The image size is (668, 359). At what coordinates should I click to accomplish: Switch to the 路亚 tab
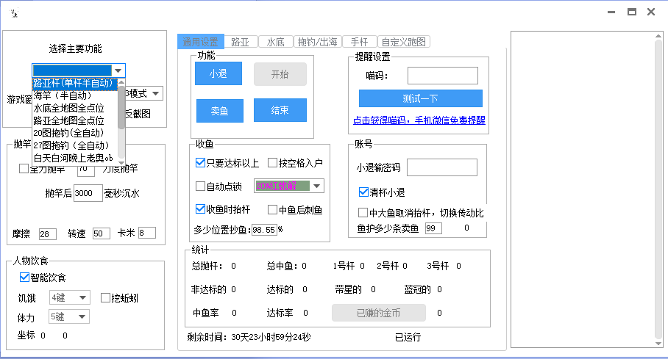pyautogui.click(x=239, y=42)
